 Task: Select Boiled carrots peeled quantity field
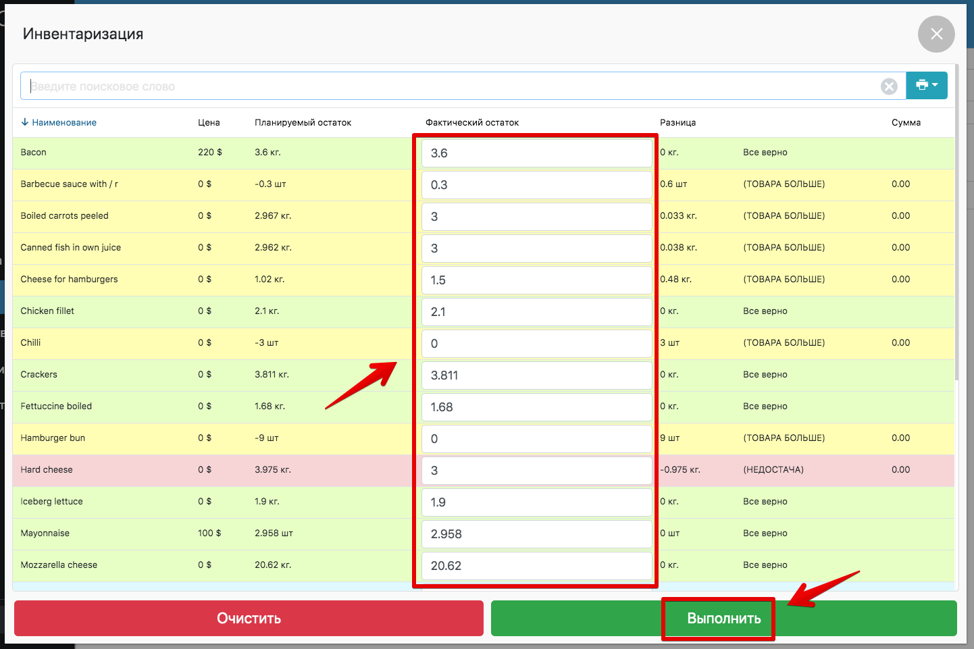(x=536, y=217)
